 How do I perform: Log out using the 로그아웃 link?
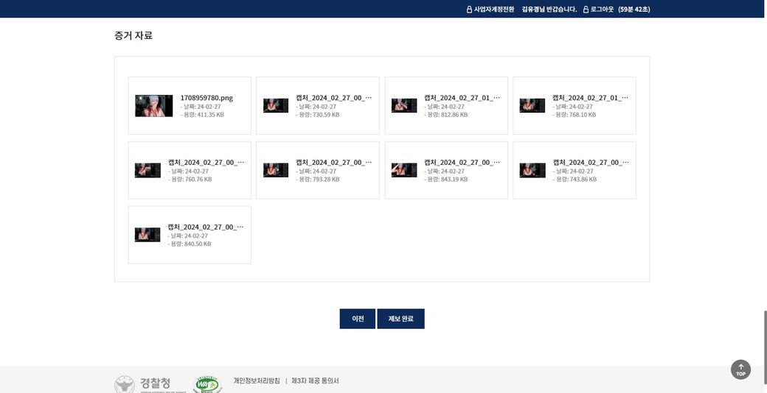click(x=602, y=10)
